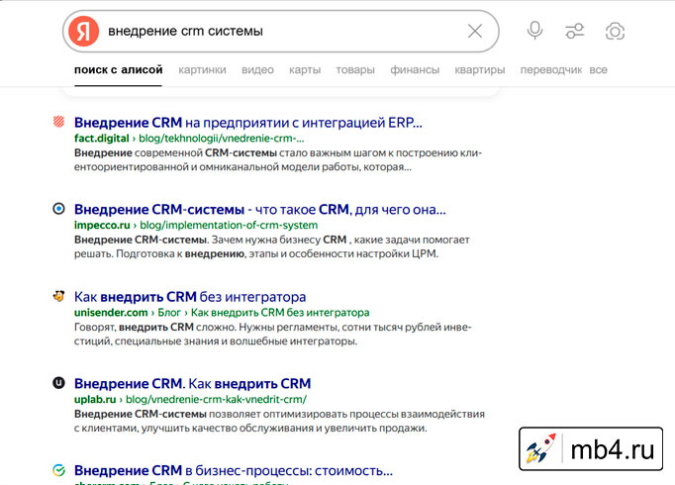Open the 'переводчик' tab
The image size is (675, 485).
[551, 69]
